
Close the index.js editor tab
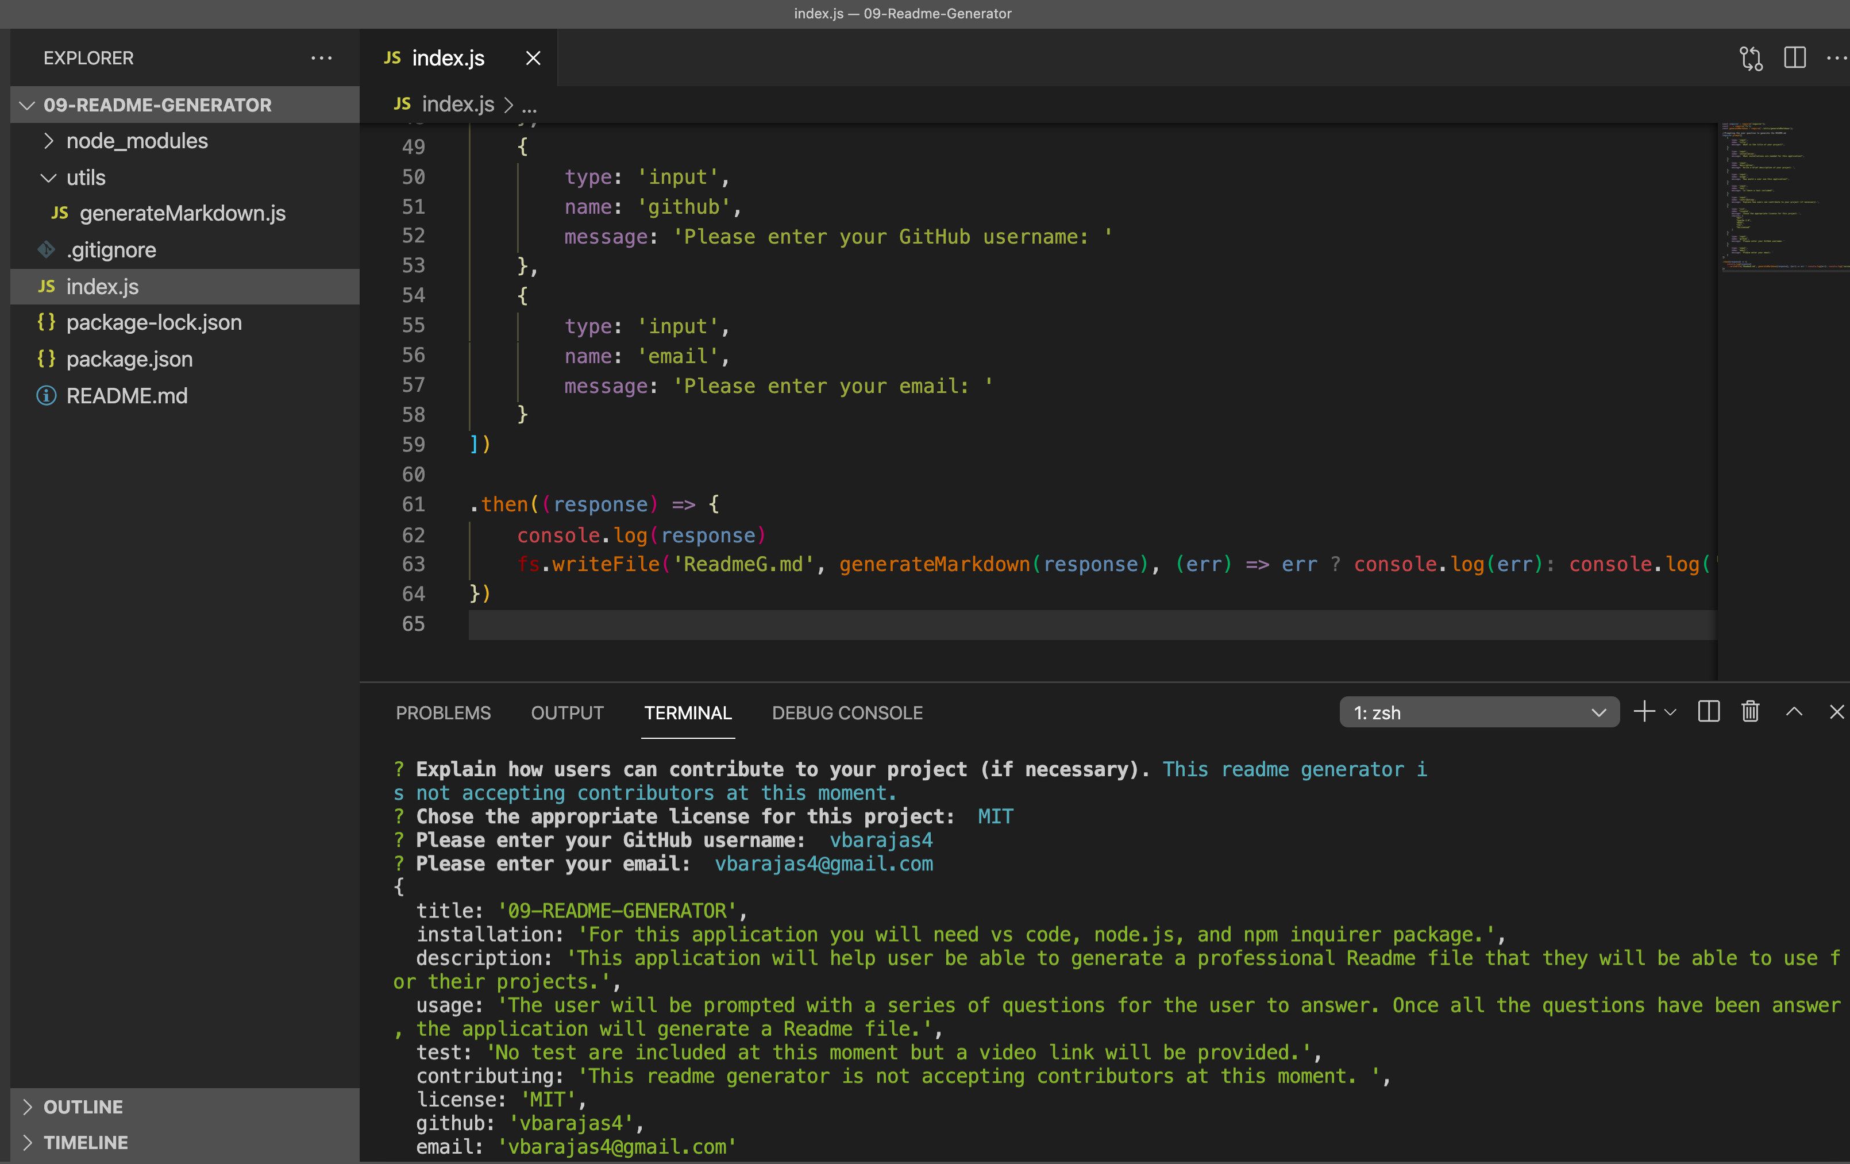pyautogui.click(x=533, y=57)
